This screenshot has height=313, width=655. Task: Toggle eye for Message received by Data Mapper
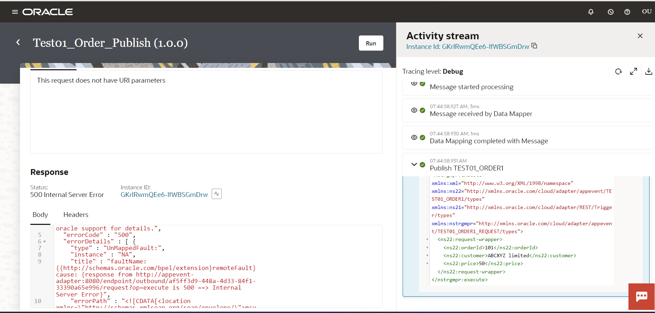pyautogui.click(x=414, y=110)
